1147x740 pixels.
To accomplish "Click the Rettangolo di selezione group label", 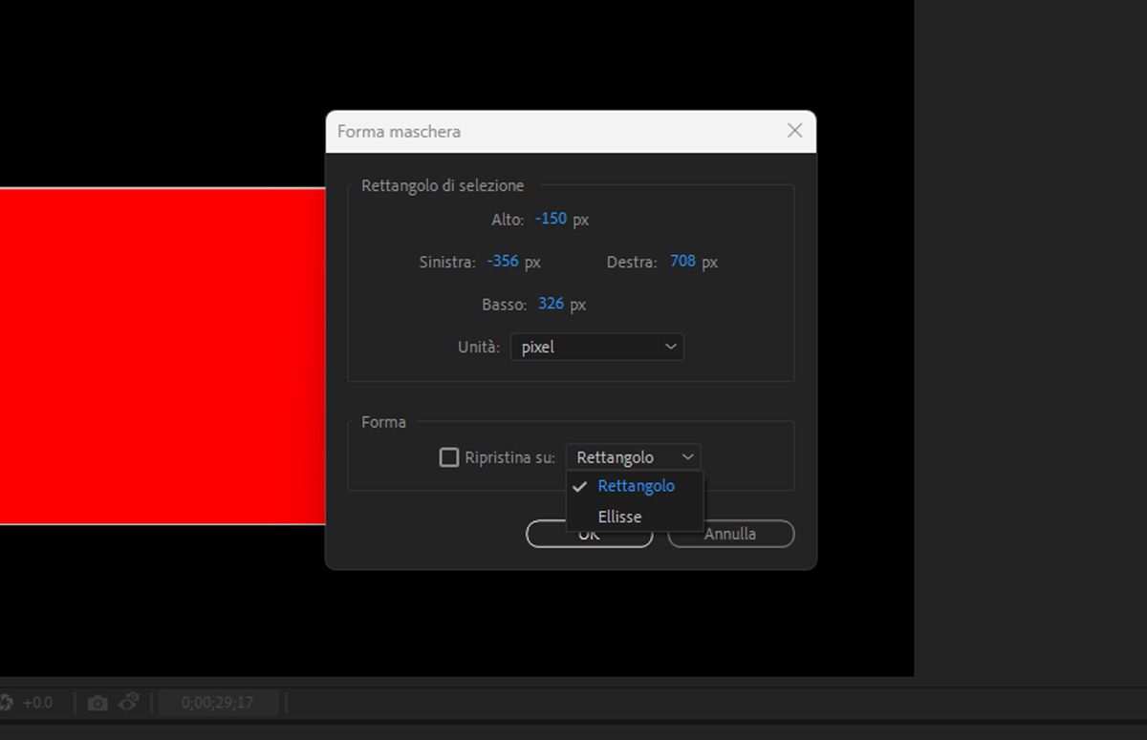I will pos(443,185).
